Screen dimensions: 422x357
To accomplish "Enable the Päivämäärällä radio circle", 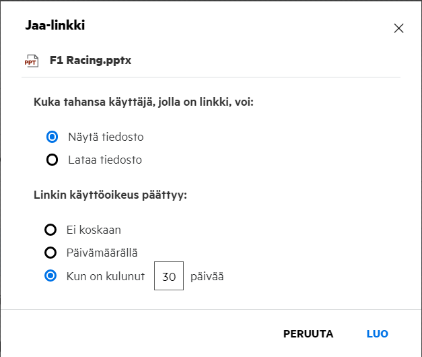I will (x=50, y=253).
